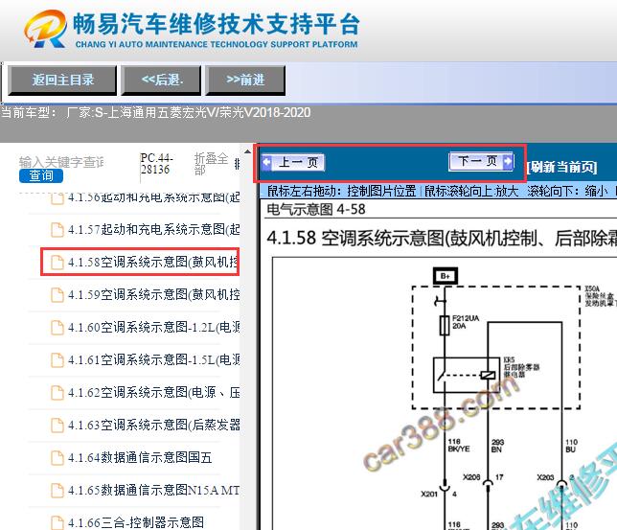The width and height of the screenshot is (617, 530).
Task: Click document icon beside 4.1.61
Action: [57, 360]
